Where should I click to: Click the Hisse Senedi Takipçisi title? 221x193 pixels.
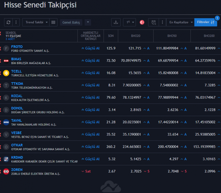40,5
